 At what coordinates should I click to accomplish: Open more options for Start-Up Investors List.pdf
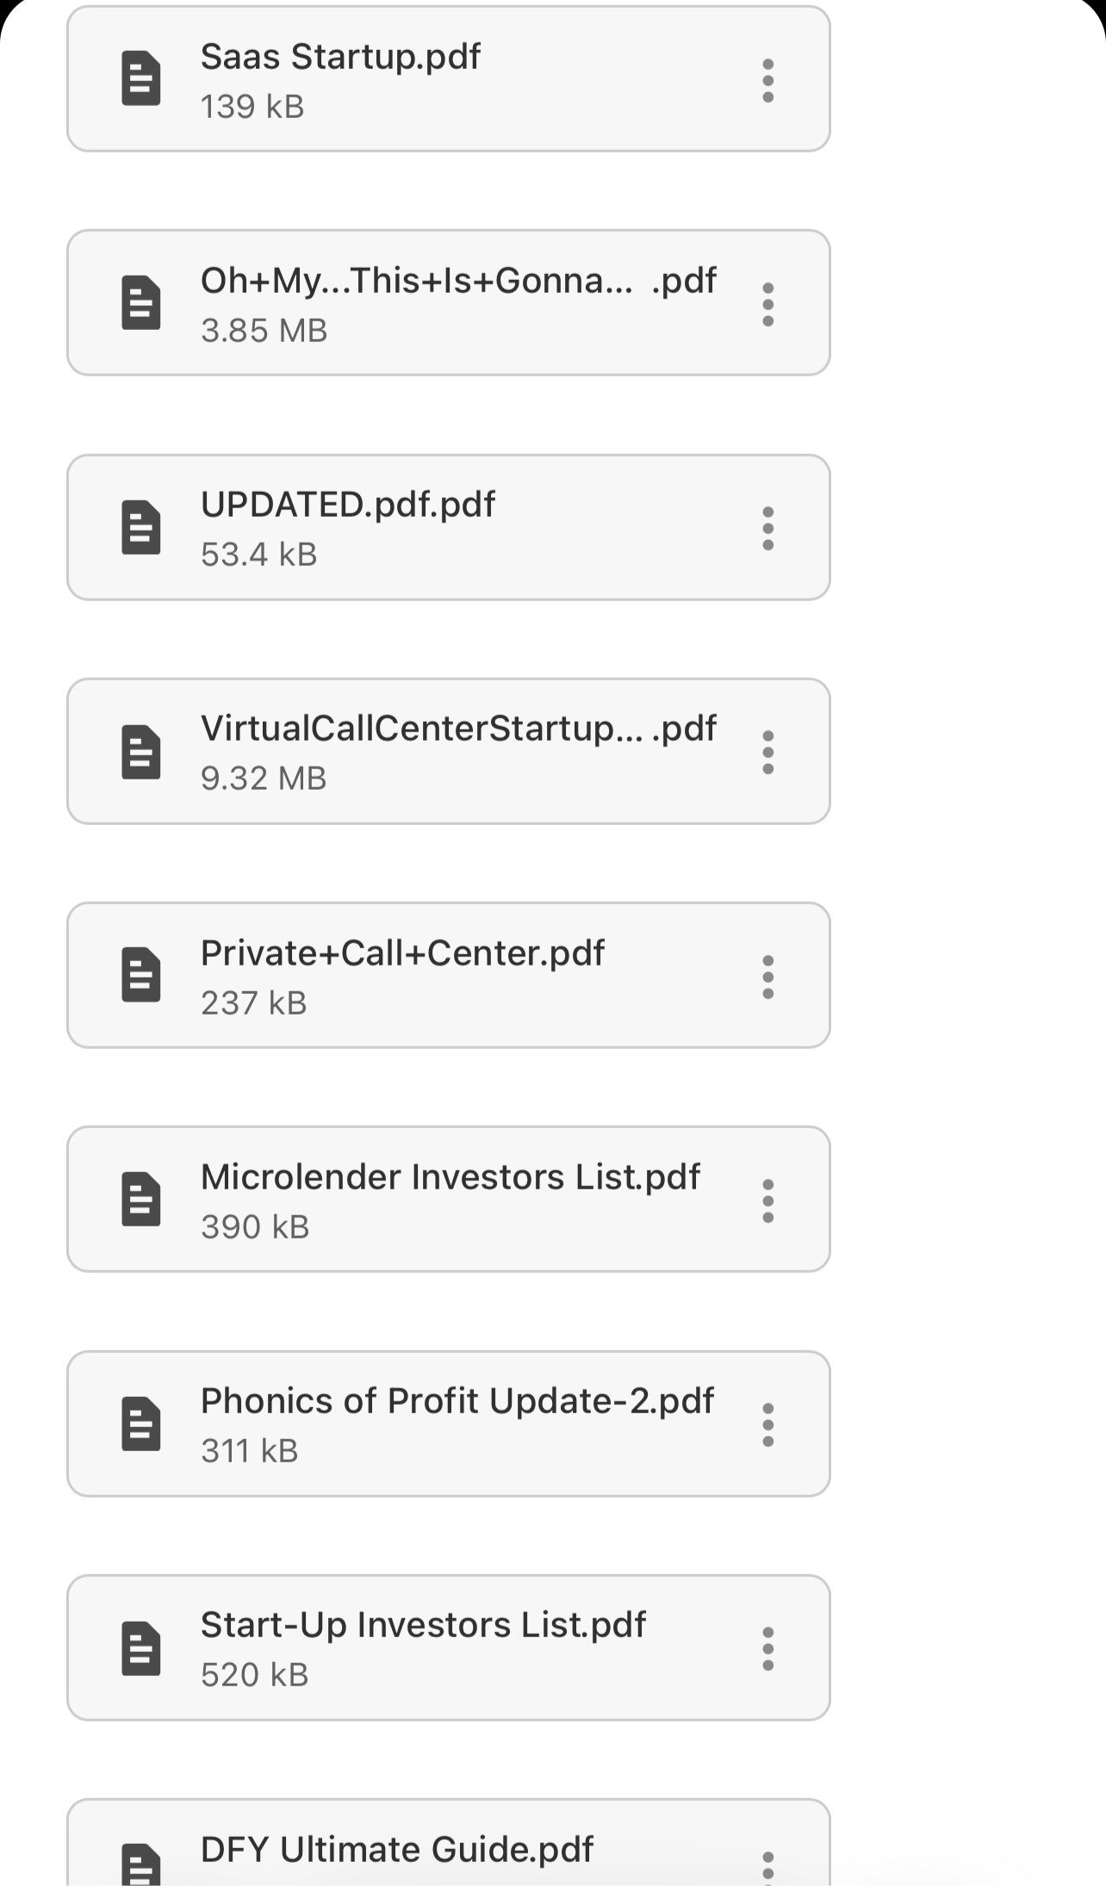pos(767,1648)
